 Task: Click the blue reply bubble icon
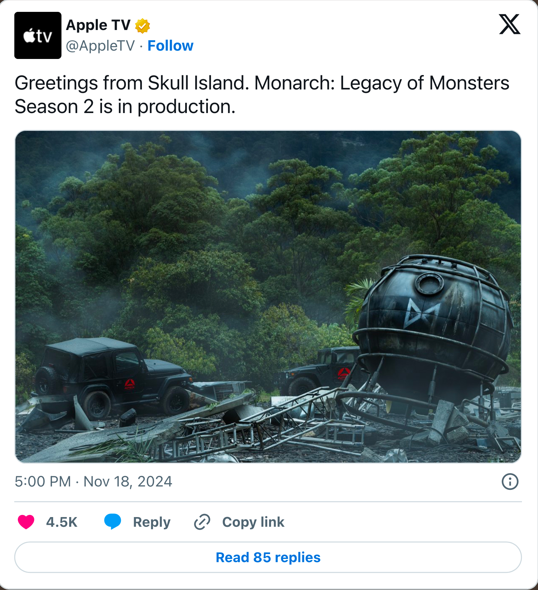click(x=112, y=522)
